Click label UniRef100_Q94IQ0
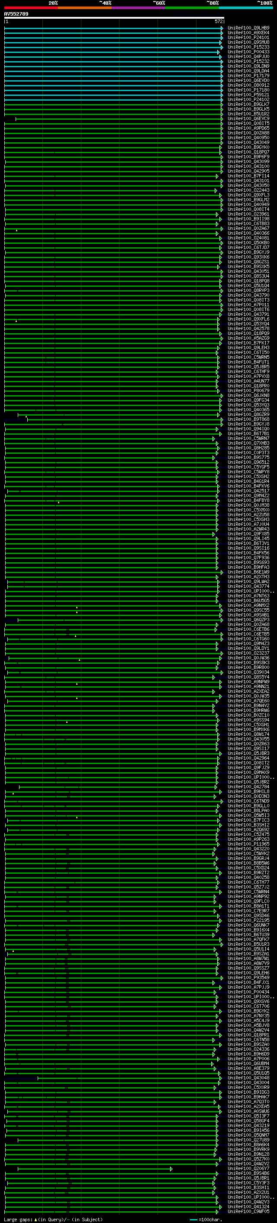Viewport: 277px width, 1223px height. (x=248, y=429)
